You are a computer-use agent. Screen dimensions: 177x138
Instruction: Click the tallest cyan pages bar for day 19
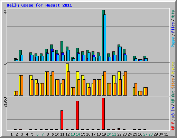pos(105,38)
